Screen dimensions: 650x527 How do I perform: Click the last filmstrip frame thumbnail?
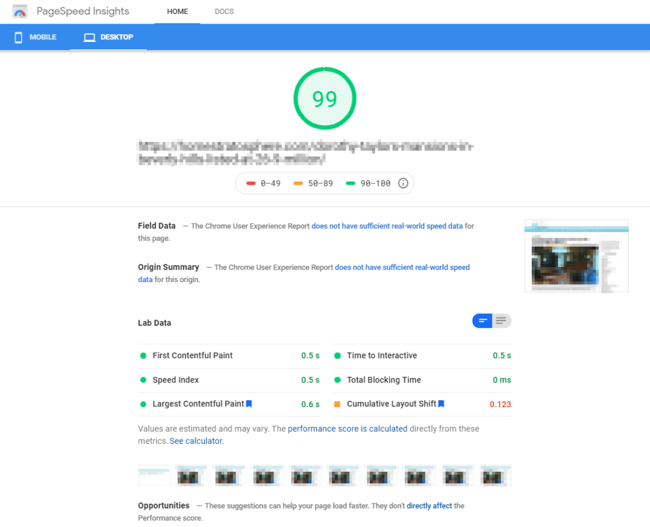pos(496,475)
